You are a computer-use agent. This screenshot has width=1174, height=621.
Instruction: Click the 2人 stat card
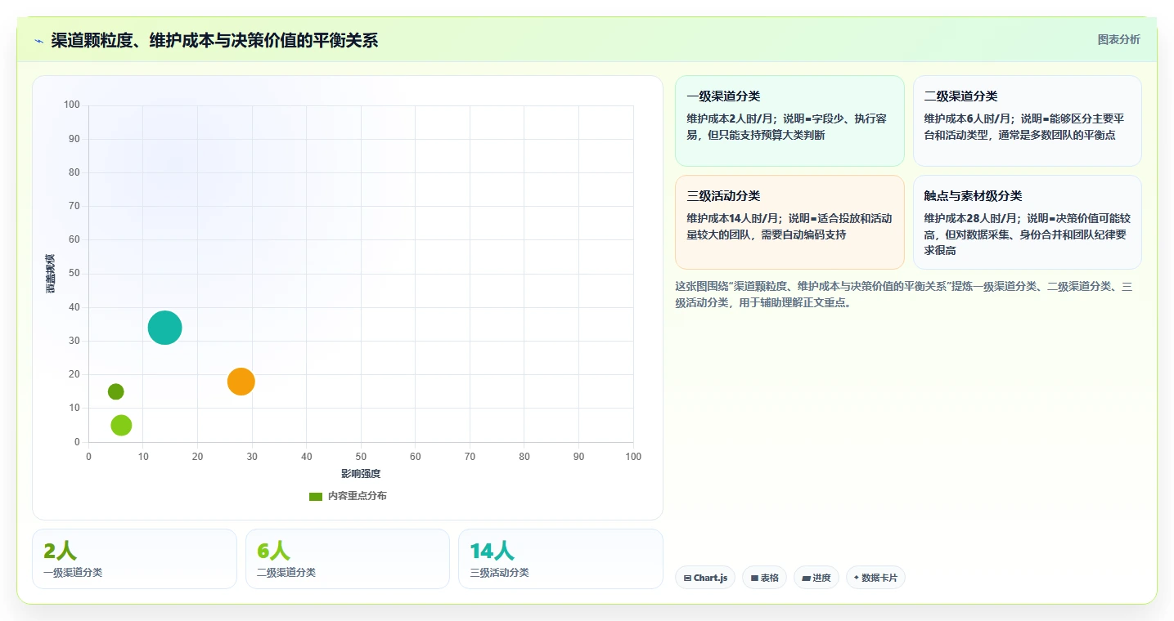tap(134, 559)
